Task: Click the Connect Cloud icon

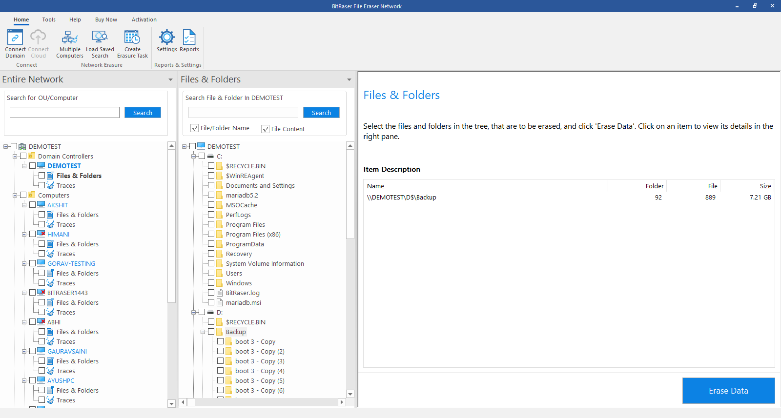Action: (x=38, y=37)
